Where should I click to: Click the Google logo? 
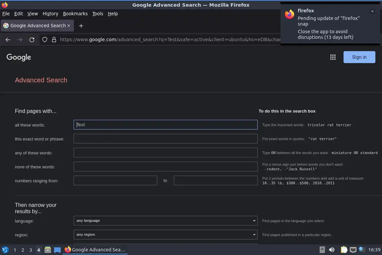[19, 57]
